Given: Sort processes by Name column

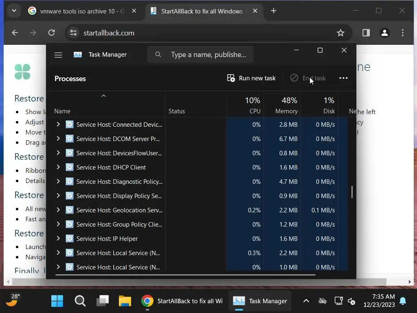Looking at the screenshot, I should tap(62, 111).
